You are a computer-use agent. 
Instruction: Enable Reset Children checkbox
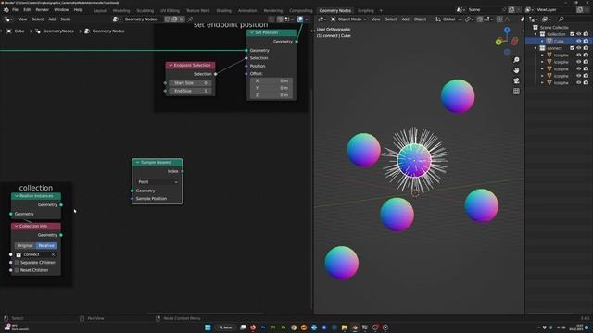point(17,270)
